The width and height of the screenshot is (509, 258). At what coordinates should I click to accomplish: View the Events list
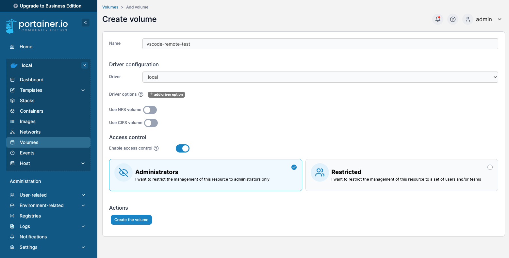click(27, 153)
